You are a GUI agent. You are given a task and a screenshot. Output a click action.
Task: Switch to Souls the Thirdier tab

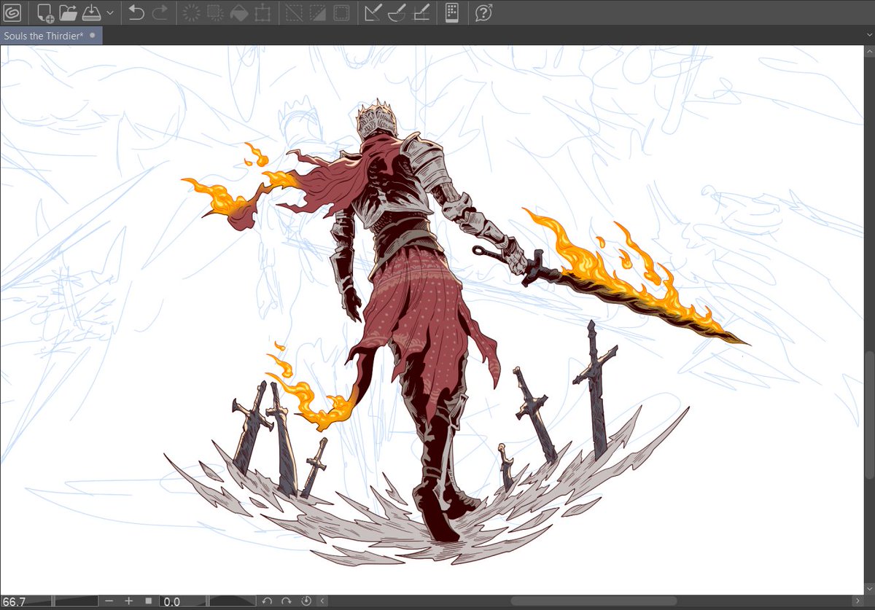click(x=43, y=35)
